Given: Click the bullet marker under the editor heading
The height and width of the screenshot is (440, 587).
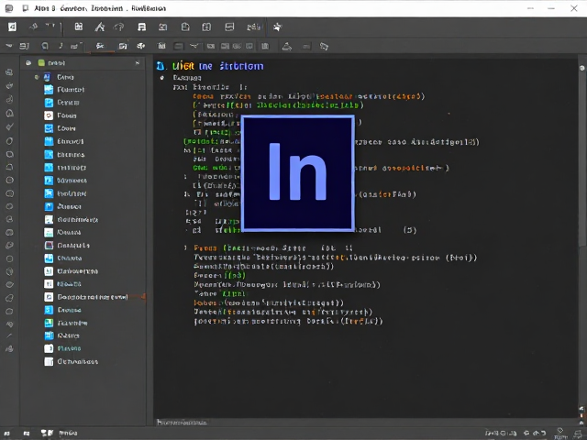Looking at the screenshot, I should [x=162, y=78].
